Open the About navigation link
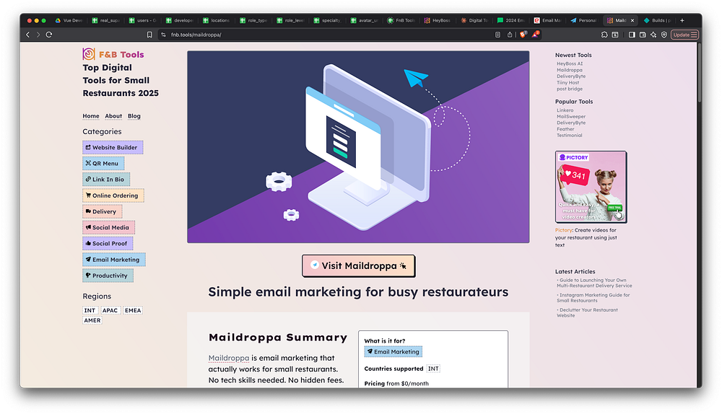Screen dimensions: 722x414 click(x=113, y=116)
